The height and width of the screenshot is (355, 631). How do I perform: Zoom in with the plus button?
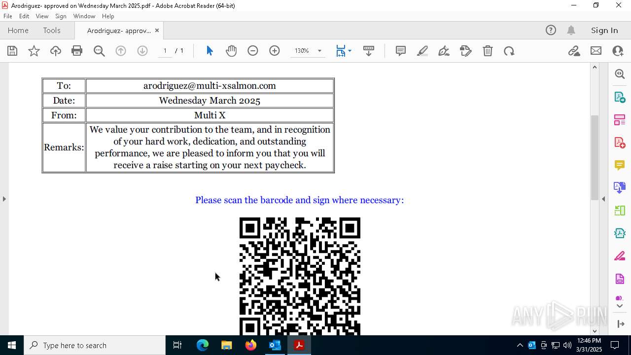click(275, 51)
